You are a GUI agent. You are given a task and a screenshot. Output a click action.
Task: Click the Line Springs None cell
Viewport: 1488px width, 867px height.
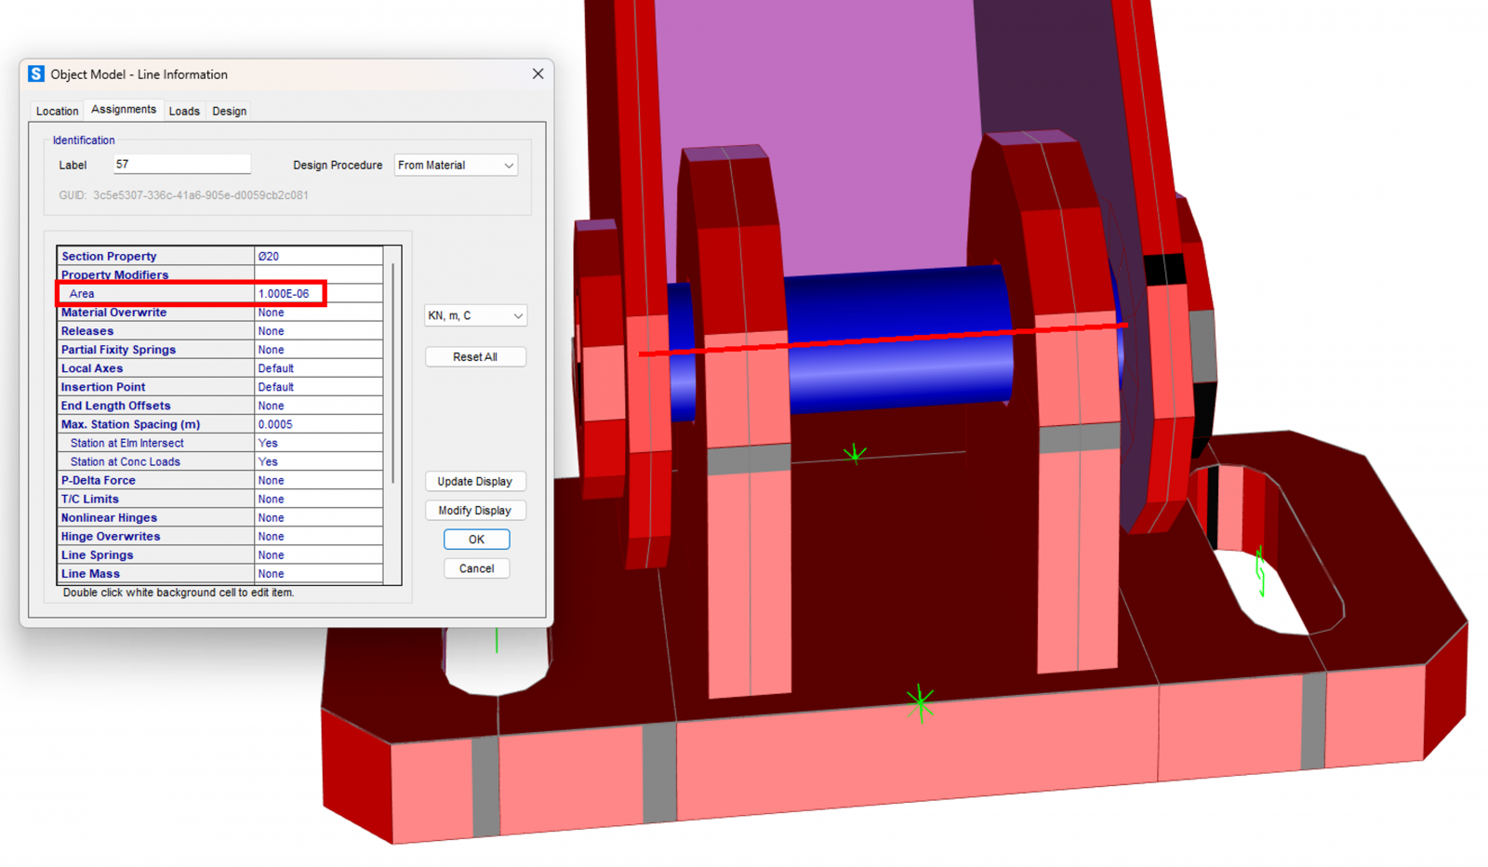(318, 554)
